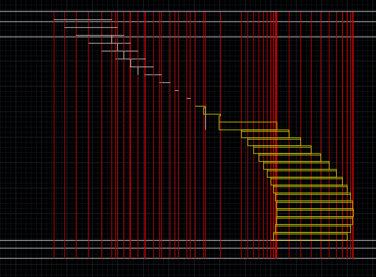Pick the white vertical line beside yellow steps
The image size is (376, 277).
206,119
